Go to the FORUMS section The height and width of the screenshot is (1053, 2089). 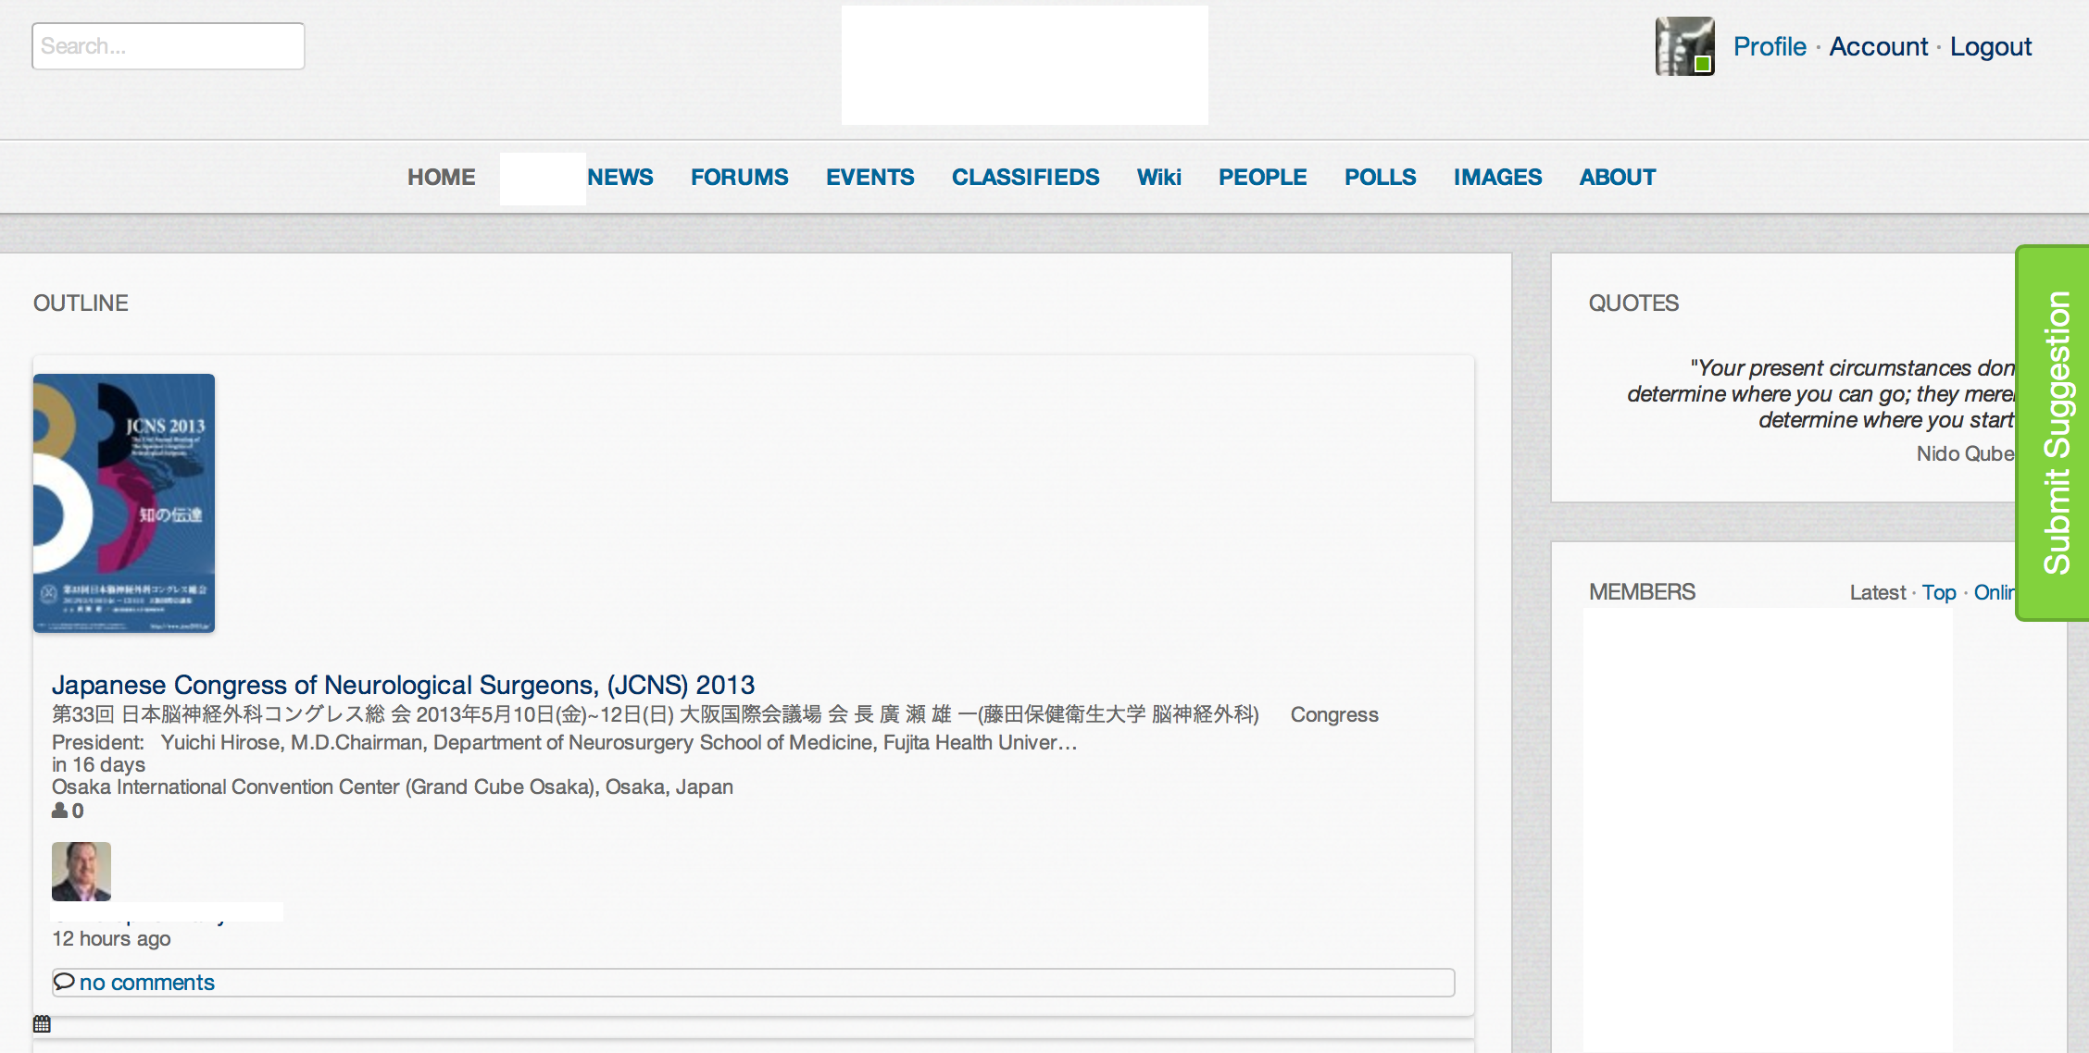click(x=739, y=177)
